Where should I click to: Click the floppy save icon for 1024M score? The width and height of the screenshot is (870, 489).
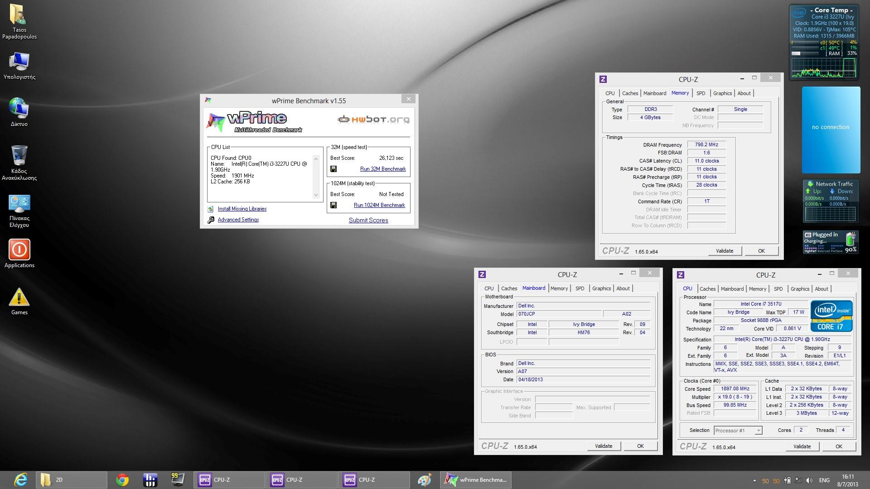pos(333,205)
